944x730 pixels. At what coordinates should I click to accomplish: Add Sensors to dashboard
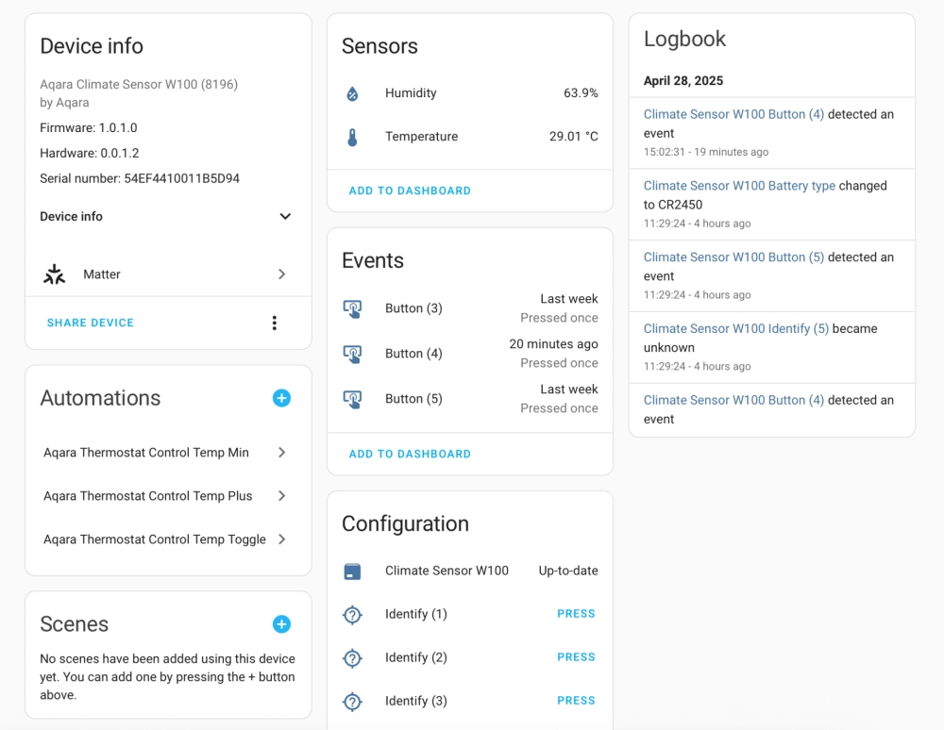(x=410, y=191)
